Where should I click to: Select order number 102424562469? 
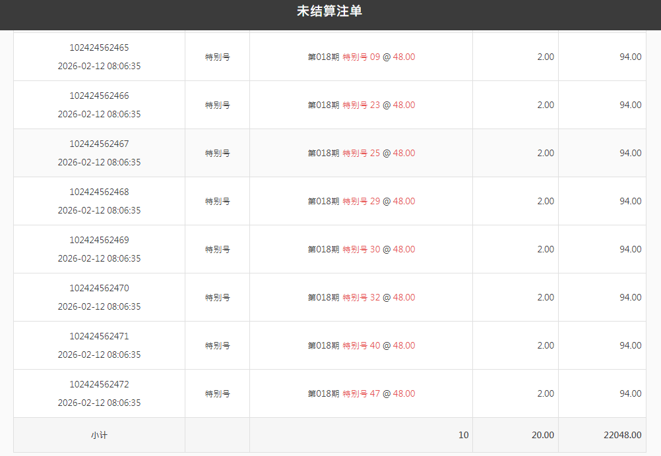(x=99, y=241)
